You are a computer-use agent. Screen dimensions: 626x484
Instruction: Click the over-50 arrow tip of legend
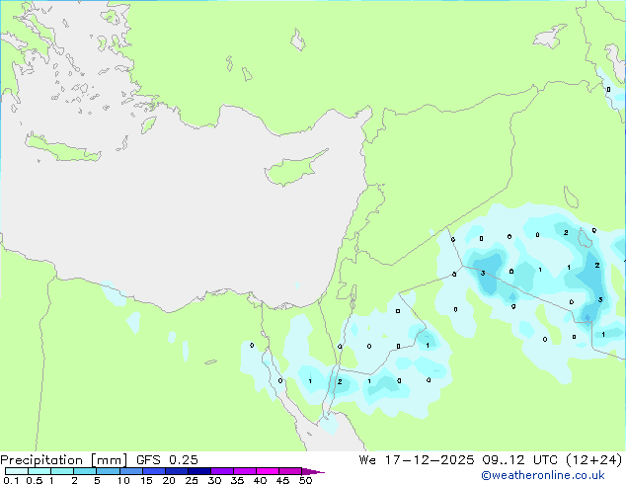point(313,471)
